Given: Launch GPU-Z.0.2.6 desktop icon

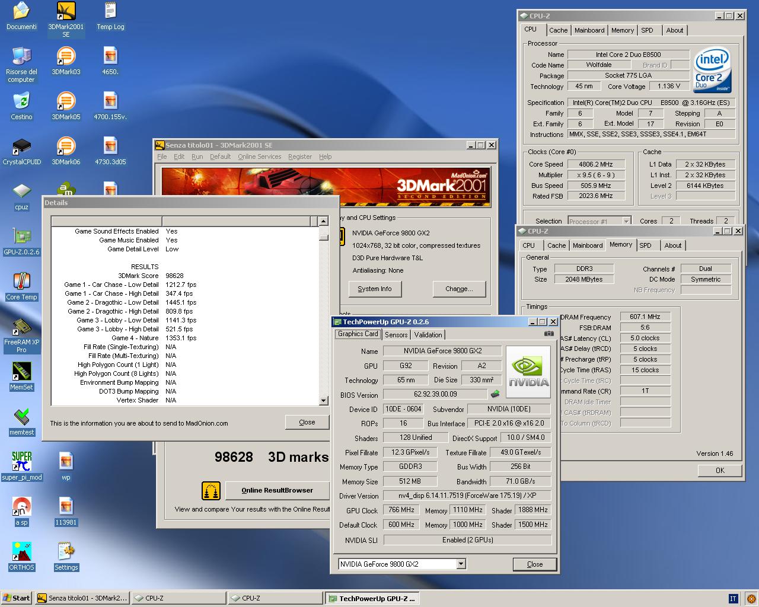Looking at the screenshot, I should click(21, 241).
